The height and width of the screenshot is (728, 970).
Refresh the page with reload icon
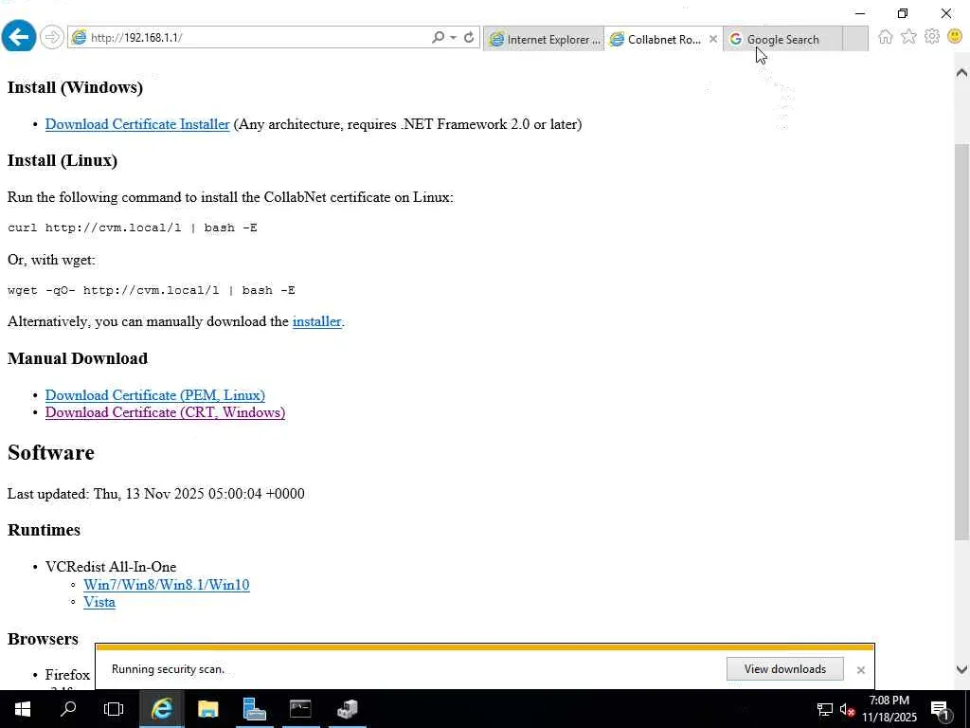(x=469, y=37)
